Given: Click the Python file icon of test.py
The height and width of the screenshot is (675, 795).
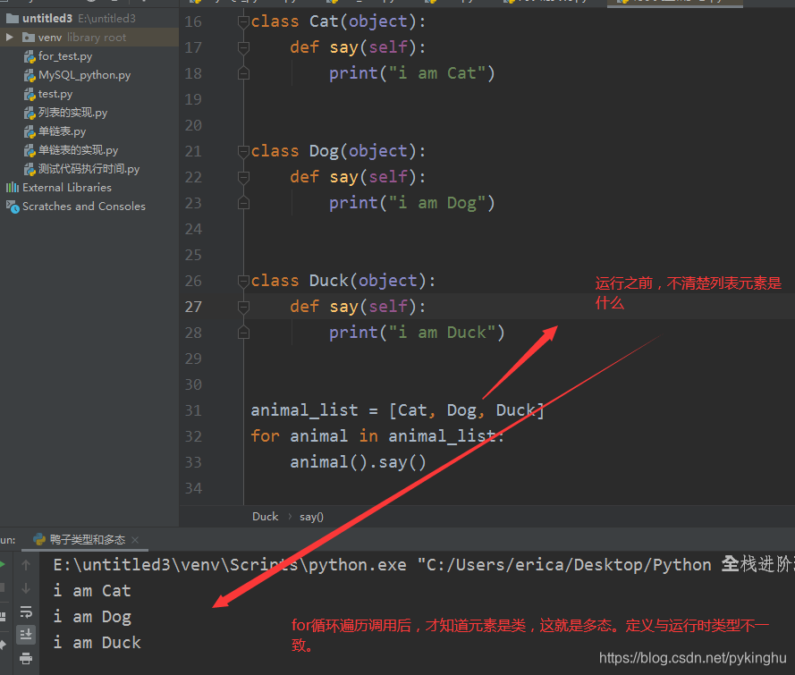Looking at the screenshot, I should (30, 94).
